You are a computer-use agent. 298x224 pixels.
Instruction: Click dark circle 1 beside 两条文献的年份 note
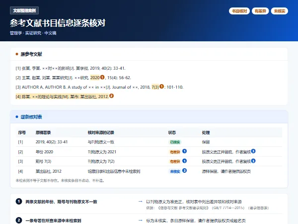pyautogui.click(x=19, y=201)
